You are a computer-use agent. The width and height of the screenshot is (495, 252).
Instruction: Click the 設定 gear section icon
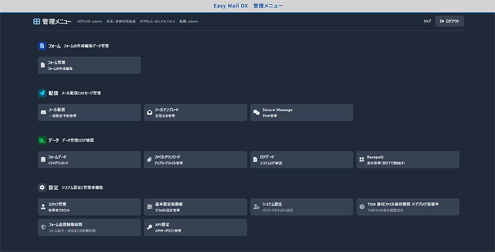coord(42,188)
